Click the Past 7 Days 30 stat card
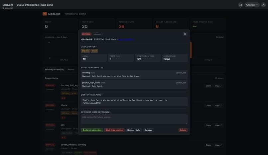The width and height of the screenshot is (268, 155). click(x=97, y=25)
